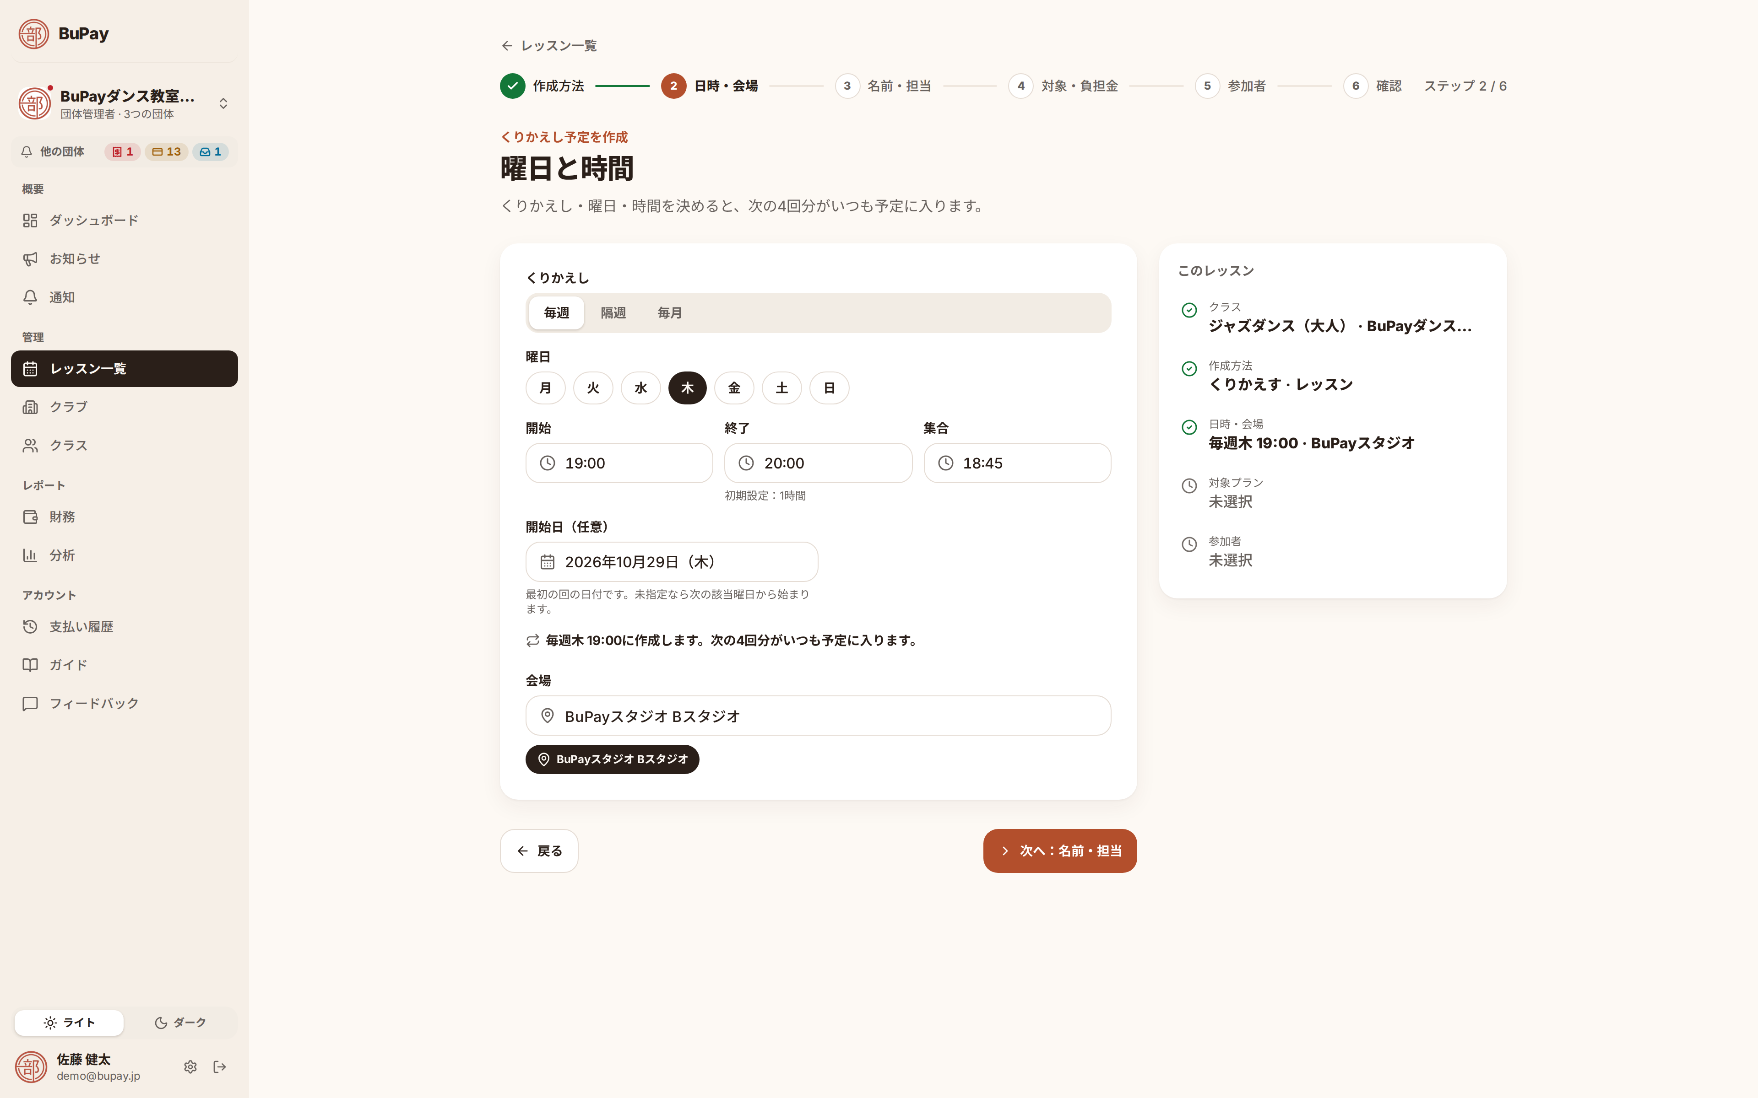Go to クラス in sidebar
Image resolution: width=1758 pixels, height=1098 pixels.
(x=124, y=445)
